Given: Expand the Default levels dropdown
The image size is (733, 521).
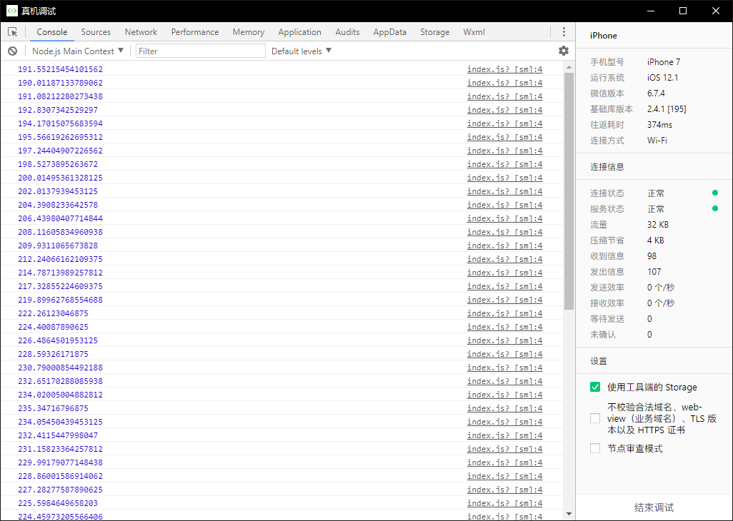Looking at the screenshot, I should [x=301, y=51].
